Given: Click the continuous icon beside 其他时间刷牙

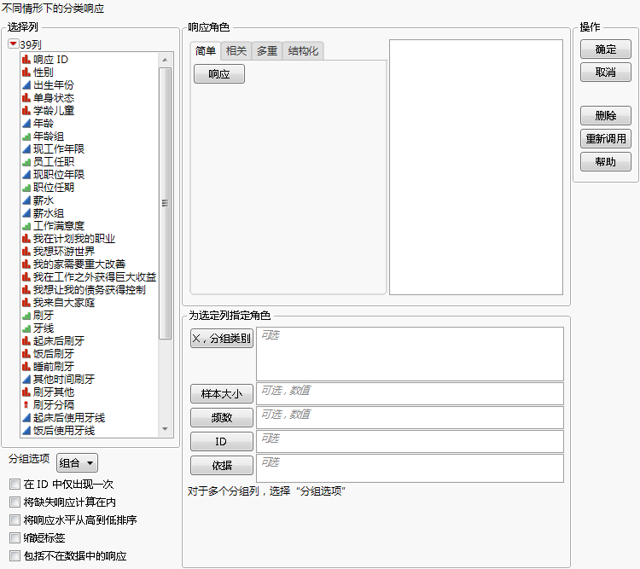Looking at the screenshot, I should pyautogui.click(x=26, y=380).
